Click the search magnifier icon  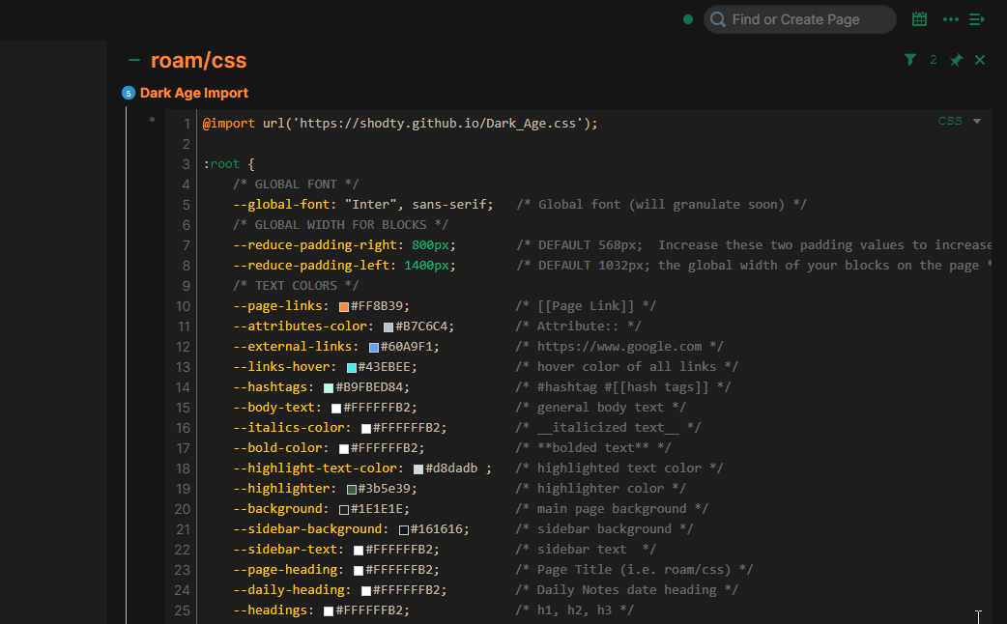717,19
